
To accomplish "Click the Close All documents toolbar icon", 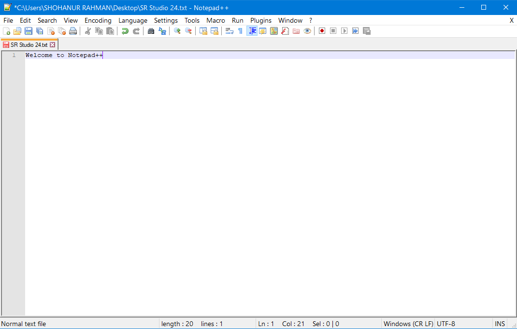I will 62,31.
